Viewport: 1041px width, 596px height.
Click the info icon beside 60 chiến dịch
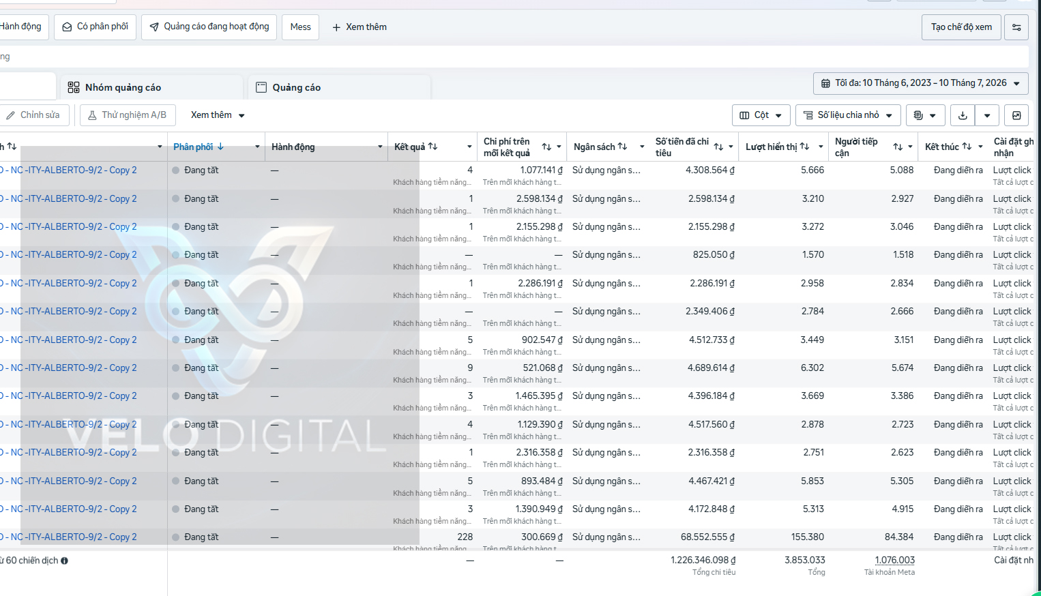64,561
